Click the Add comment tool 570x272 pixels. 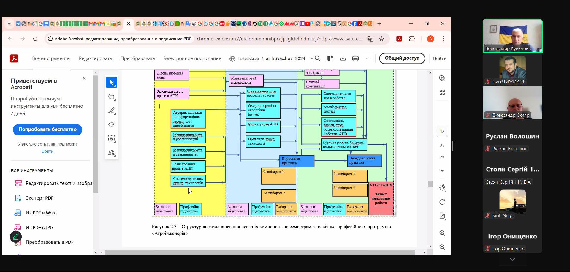111,97
